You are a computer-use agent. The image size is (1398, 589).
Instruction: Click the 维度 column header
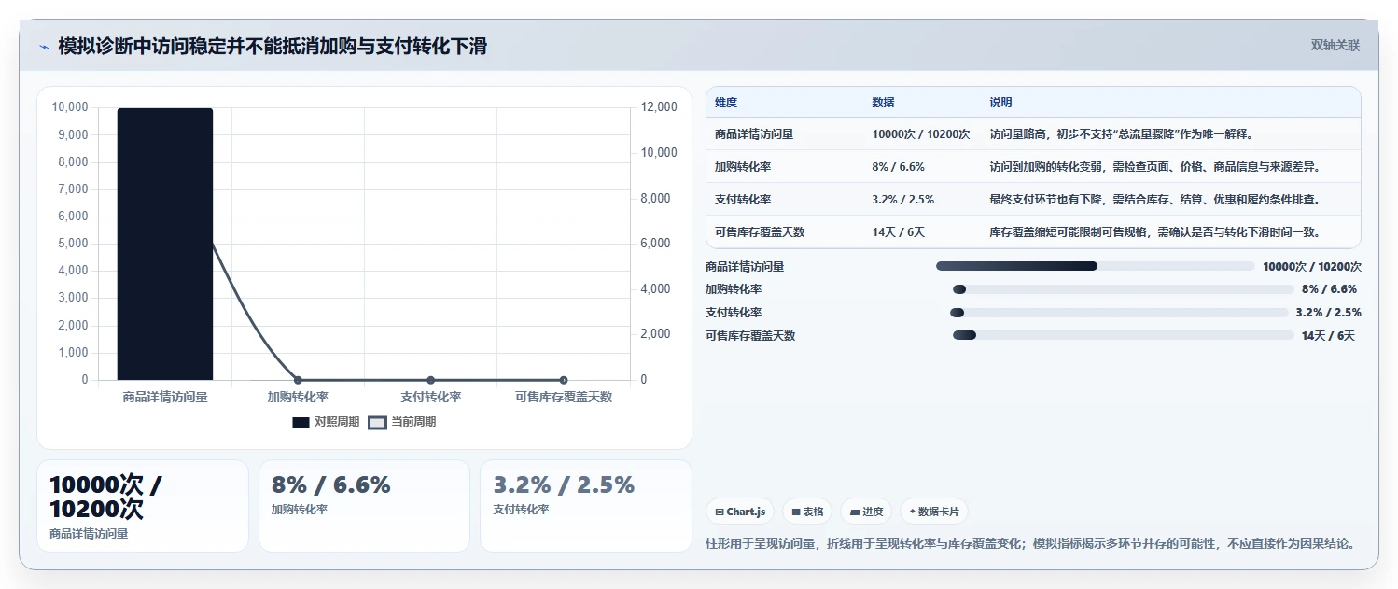(726, 103)
